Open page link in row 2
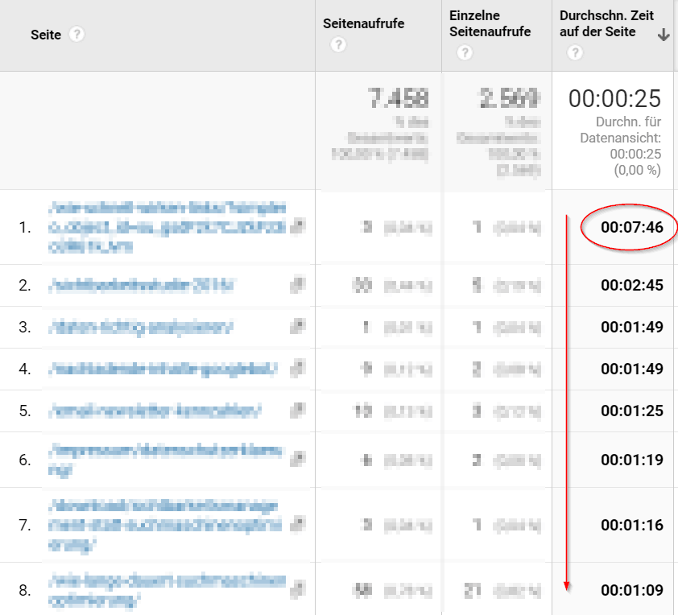The width and height of the screenshot is (678, 615). 141,286
